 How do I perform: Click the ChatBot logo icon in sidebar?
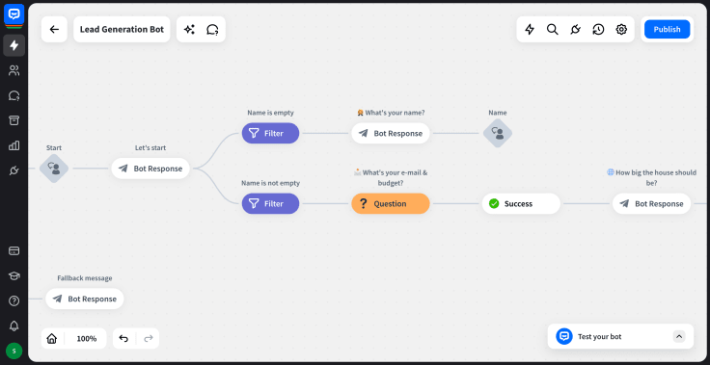coord(14,14)
